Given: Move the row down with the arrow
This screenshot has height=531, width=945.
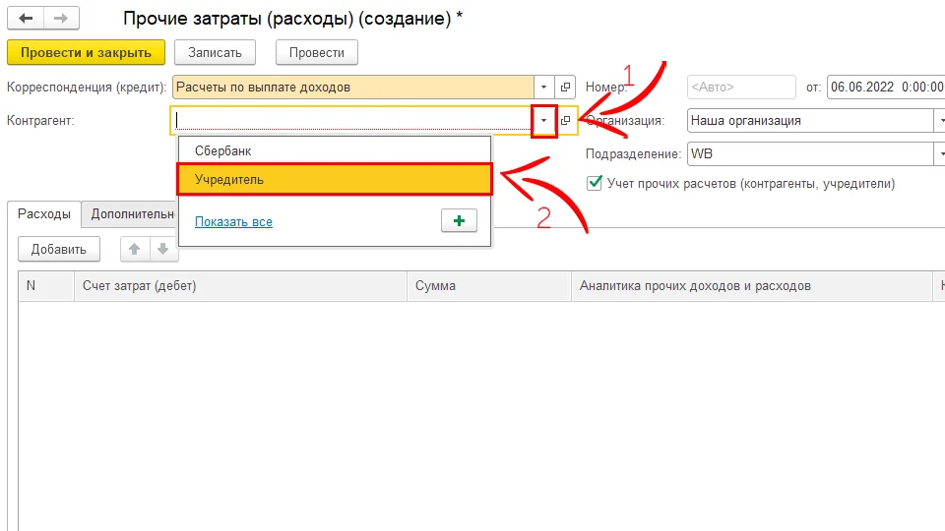Looking at the screenshot, I should pyautogui.click(x=163, y=249).
